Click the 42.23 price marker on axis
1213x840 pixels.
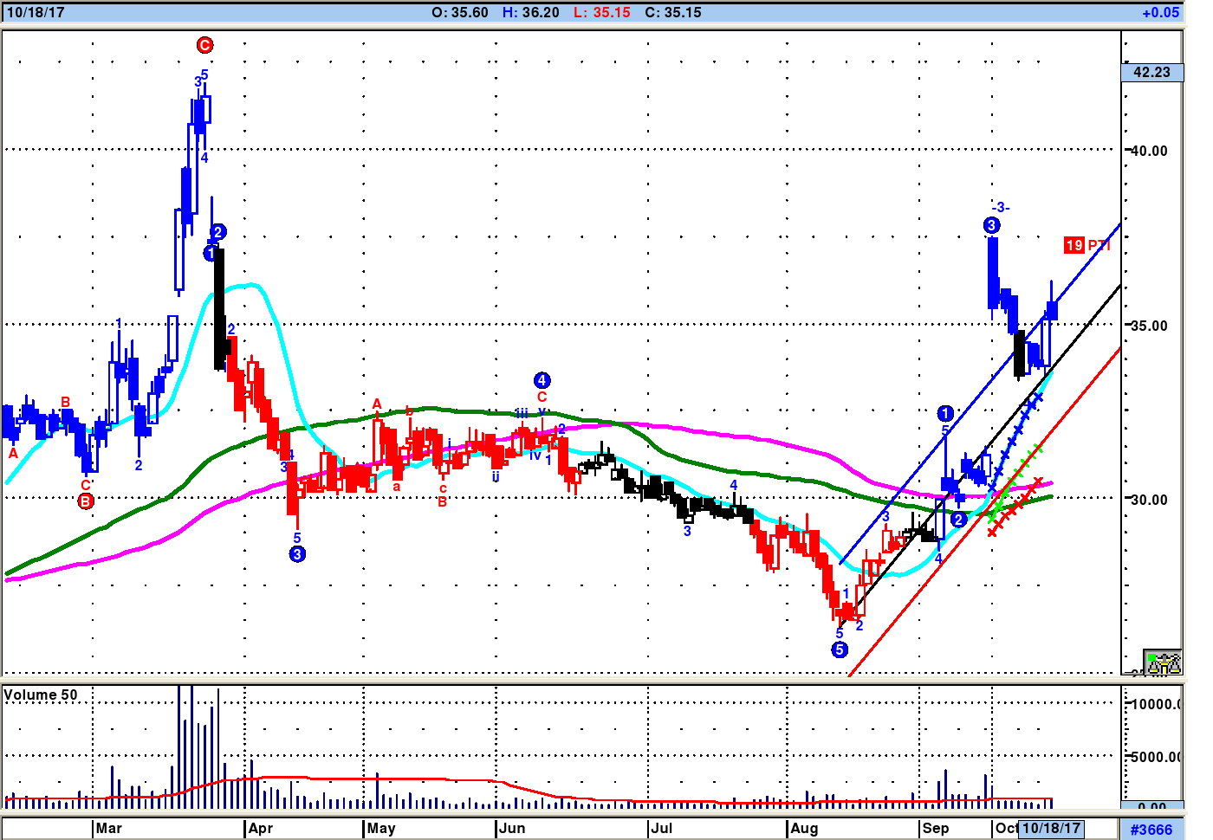(x=1151, y=72)
